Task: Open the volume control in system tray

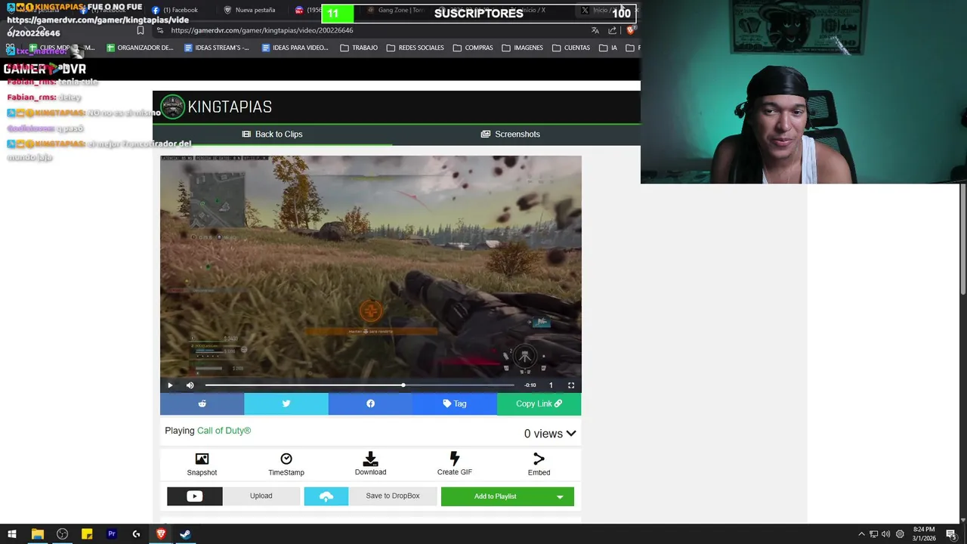Action: point(886,534)
